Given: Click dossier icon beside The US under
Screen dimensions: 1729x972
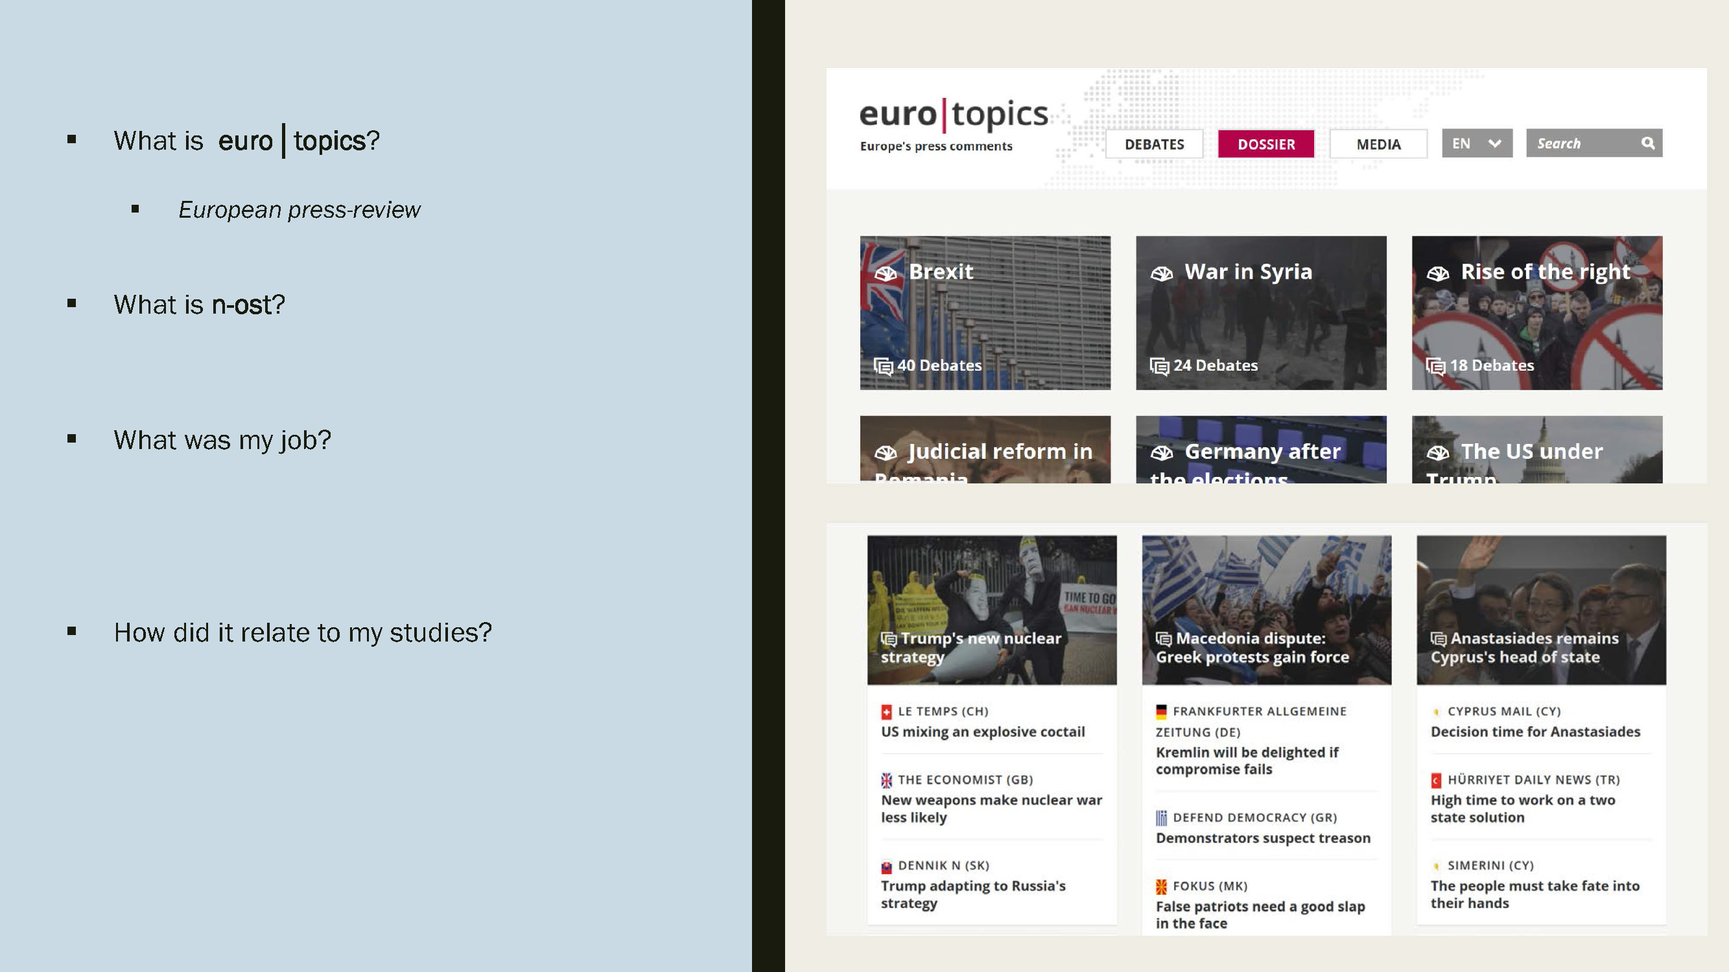Looking at the screenshot, I should (1438, 453).
